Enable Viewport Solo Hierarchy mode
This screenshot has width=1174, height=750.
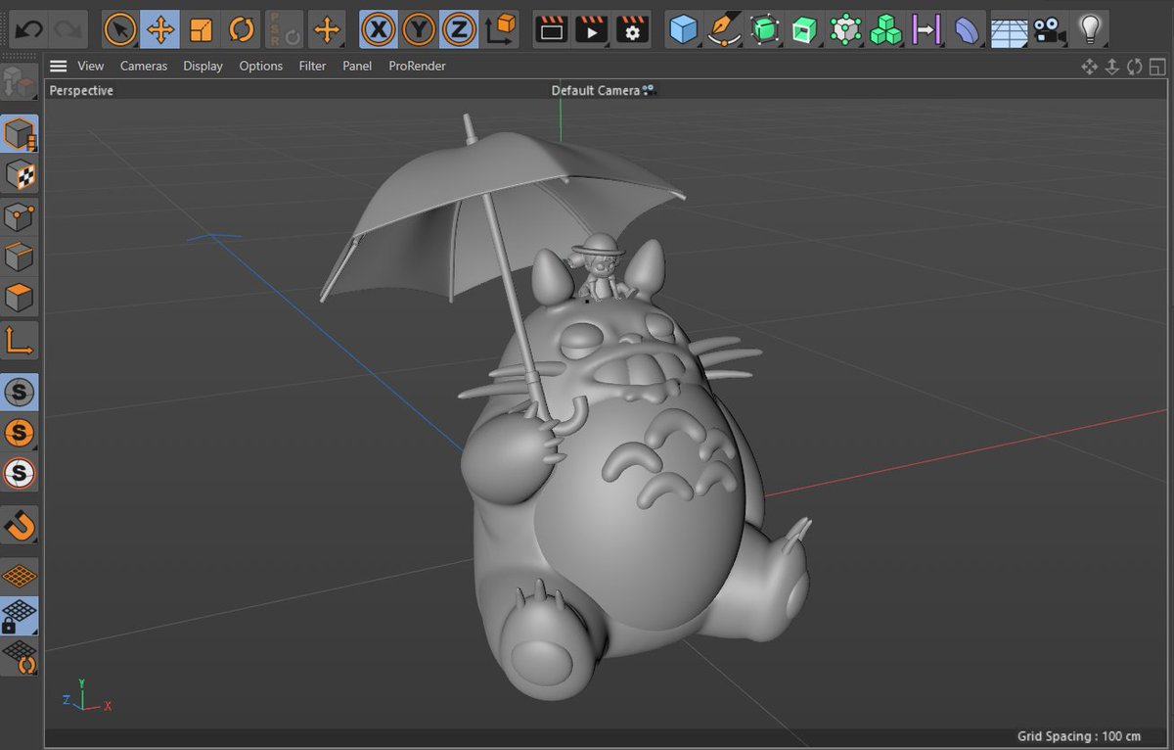20,474
